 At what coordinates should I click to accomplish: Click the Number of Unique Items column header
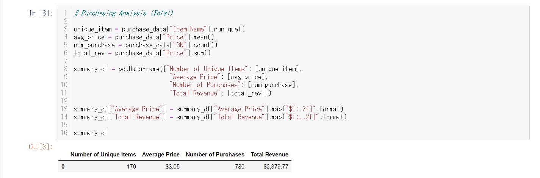(x=103, y=155)
